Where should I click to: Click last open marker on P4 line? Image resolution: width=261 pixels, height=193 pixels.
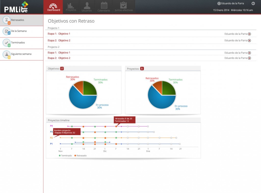pos(148,126)
